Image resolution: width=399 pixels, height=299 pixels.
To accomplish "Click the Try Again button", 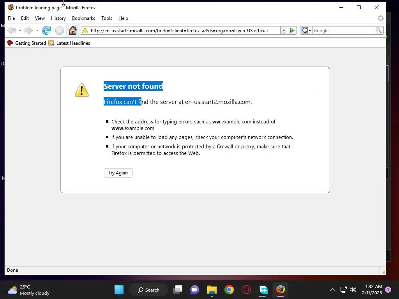I will tap(118, 173).
